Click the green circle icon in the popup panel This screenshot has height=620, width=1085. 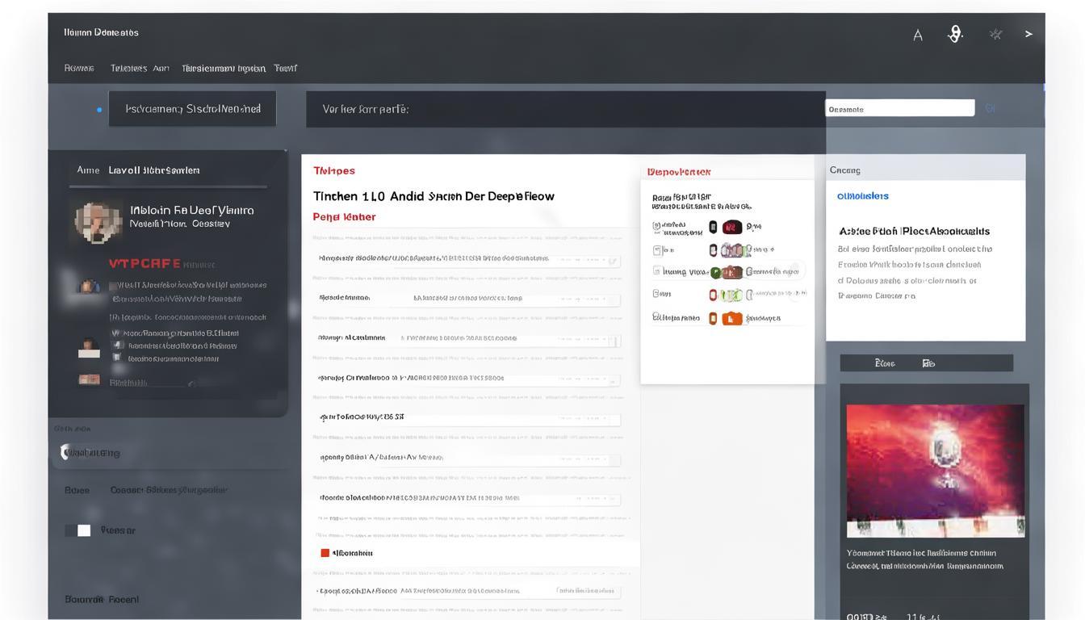(x=715, y=272)
